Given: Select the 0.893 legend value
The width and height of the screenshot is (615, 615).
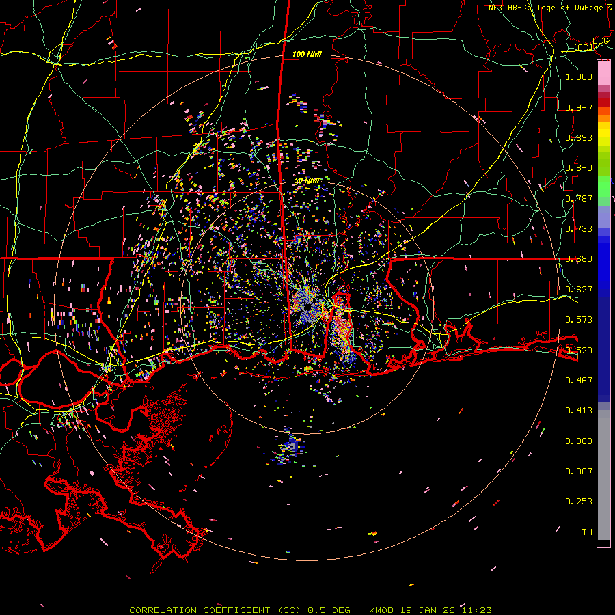Looking at the screenshot, I should [579, 137].
